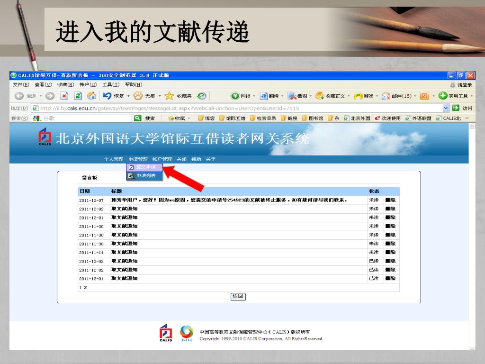Click the 截图 screenshot icon

coord(292,96)
